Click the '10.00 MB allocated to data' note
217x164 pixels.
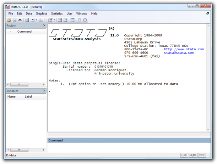152,84
